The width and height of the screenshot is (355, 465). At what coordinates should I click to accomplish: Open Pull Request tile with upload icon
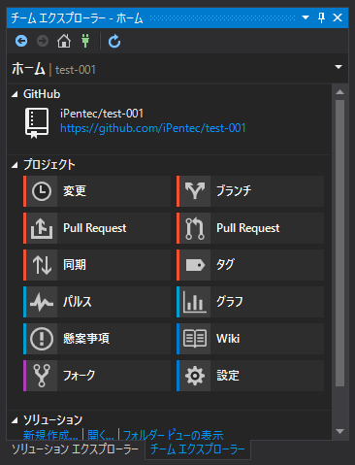tap(97, 228)
